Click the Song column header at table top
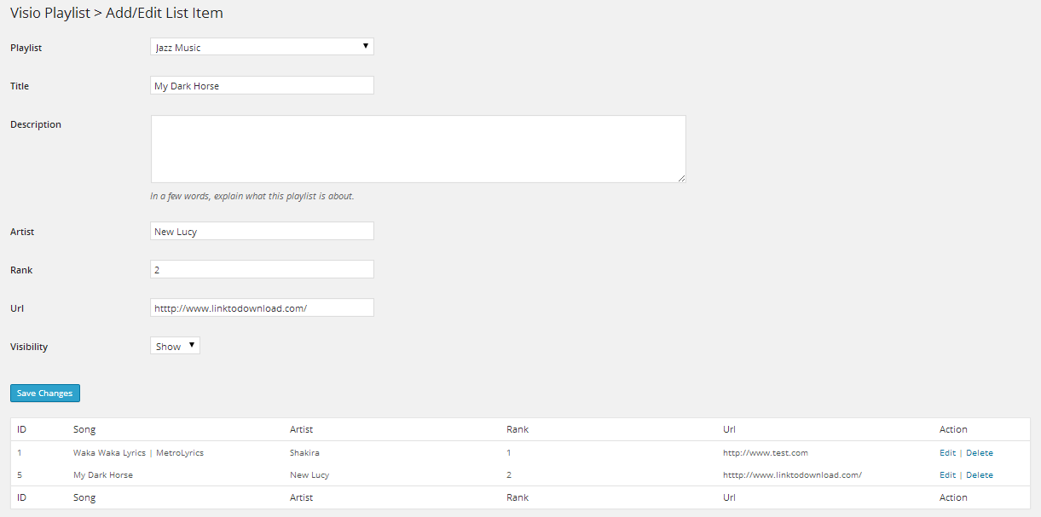Viewport: 1041px width, 517px height. [84, 429]
